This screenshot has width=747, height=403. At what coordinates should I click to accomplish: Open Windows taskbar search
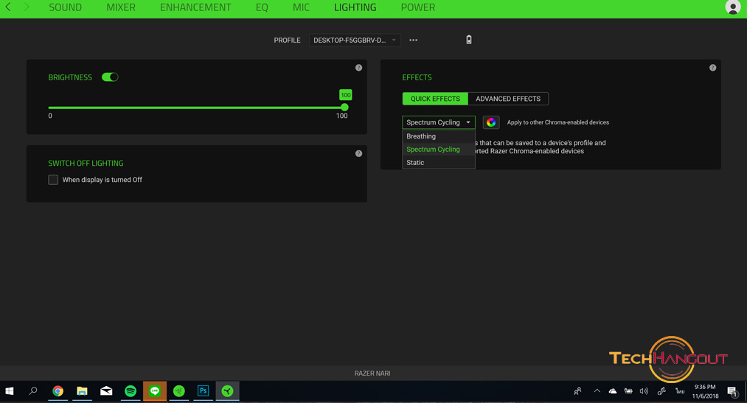click(33, 391)
